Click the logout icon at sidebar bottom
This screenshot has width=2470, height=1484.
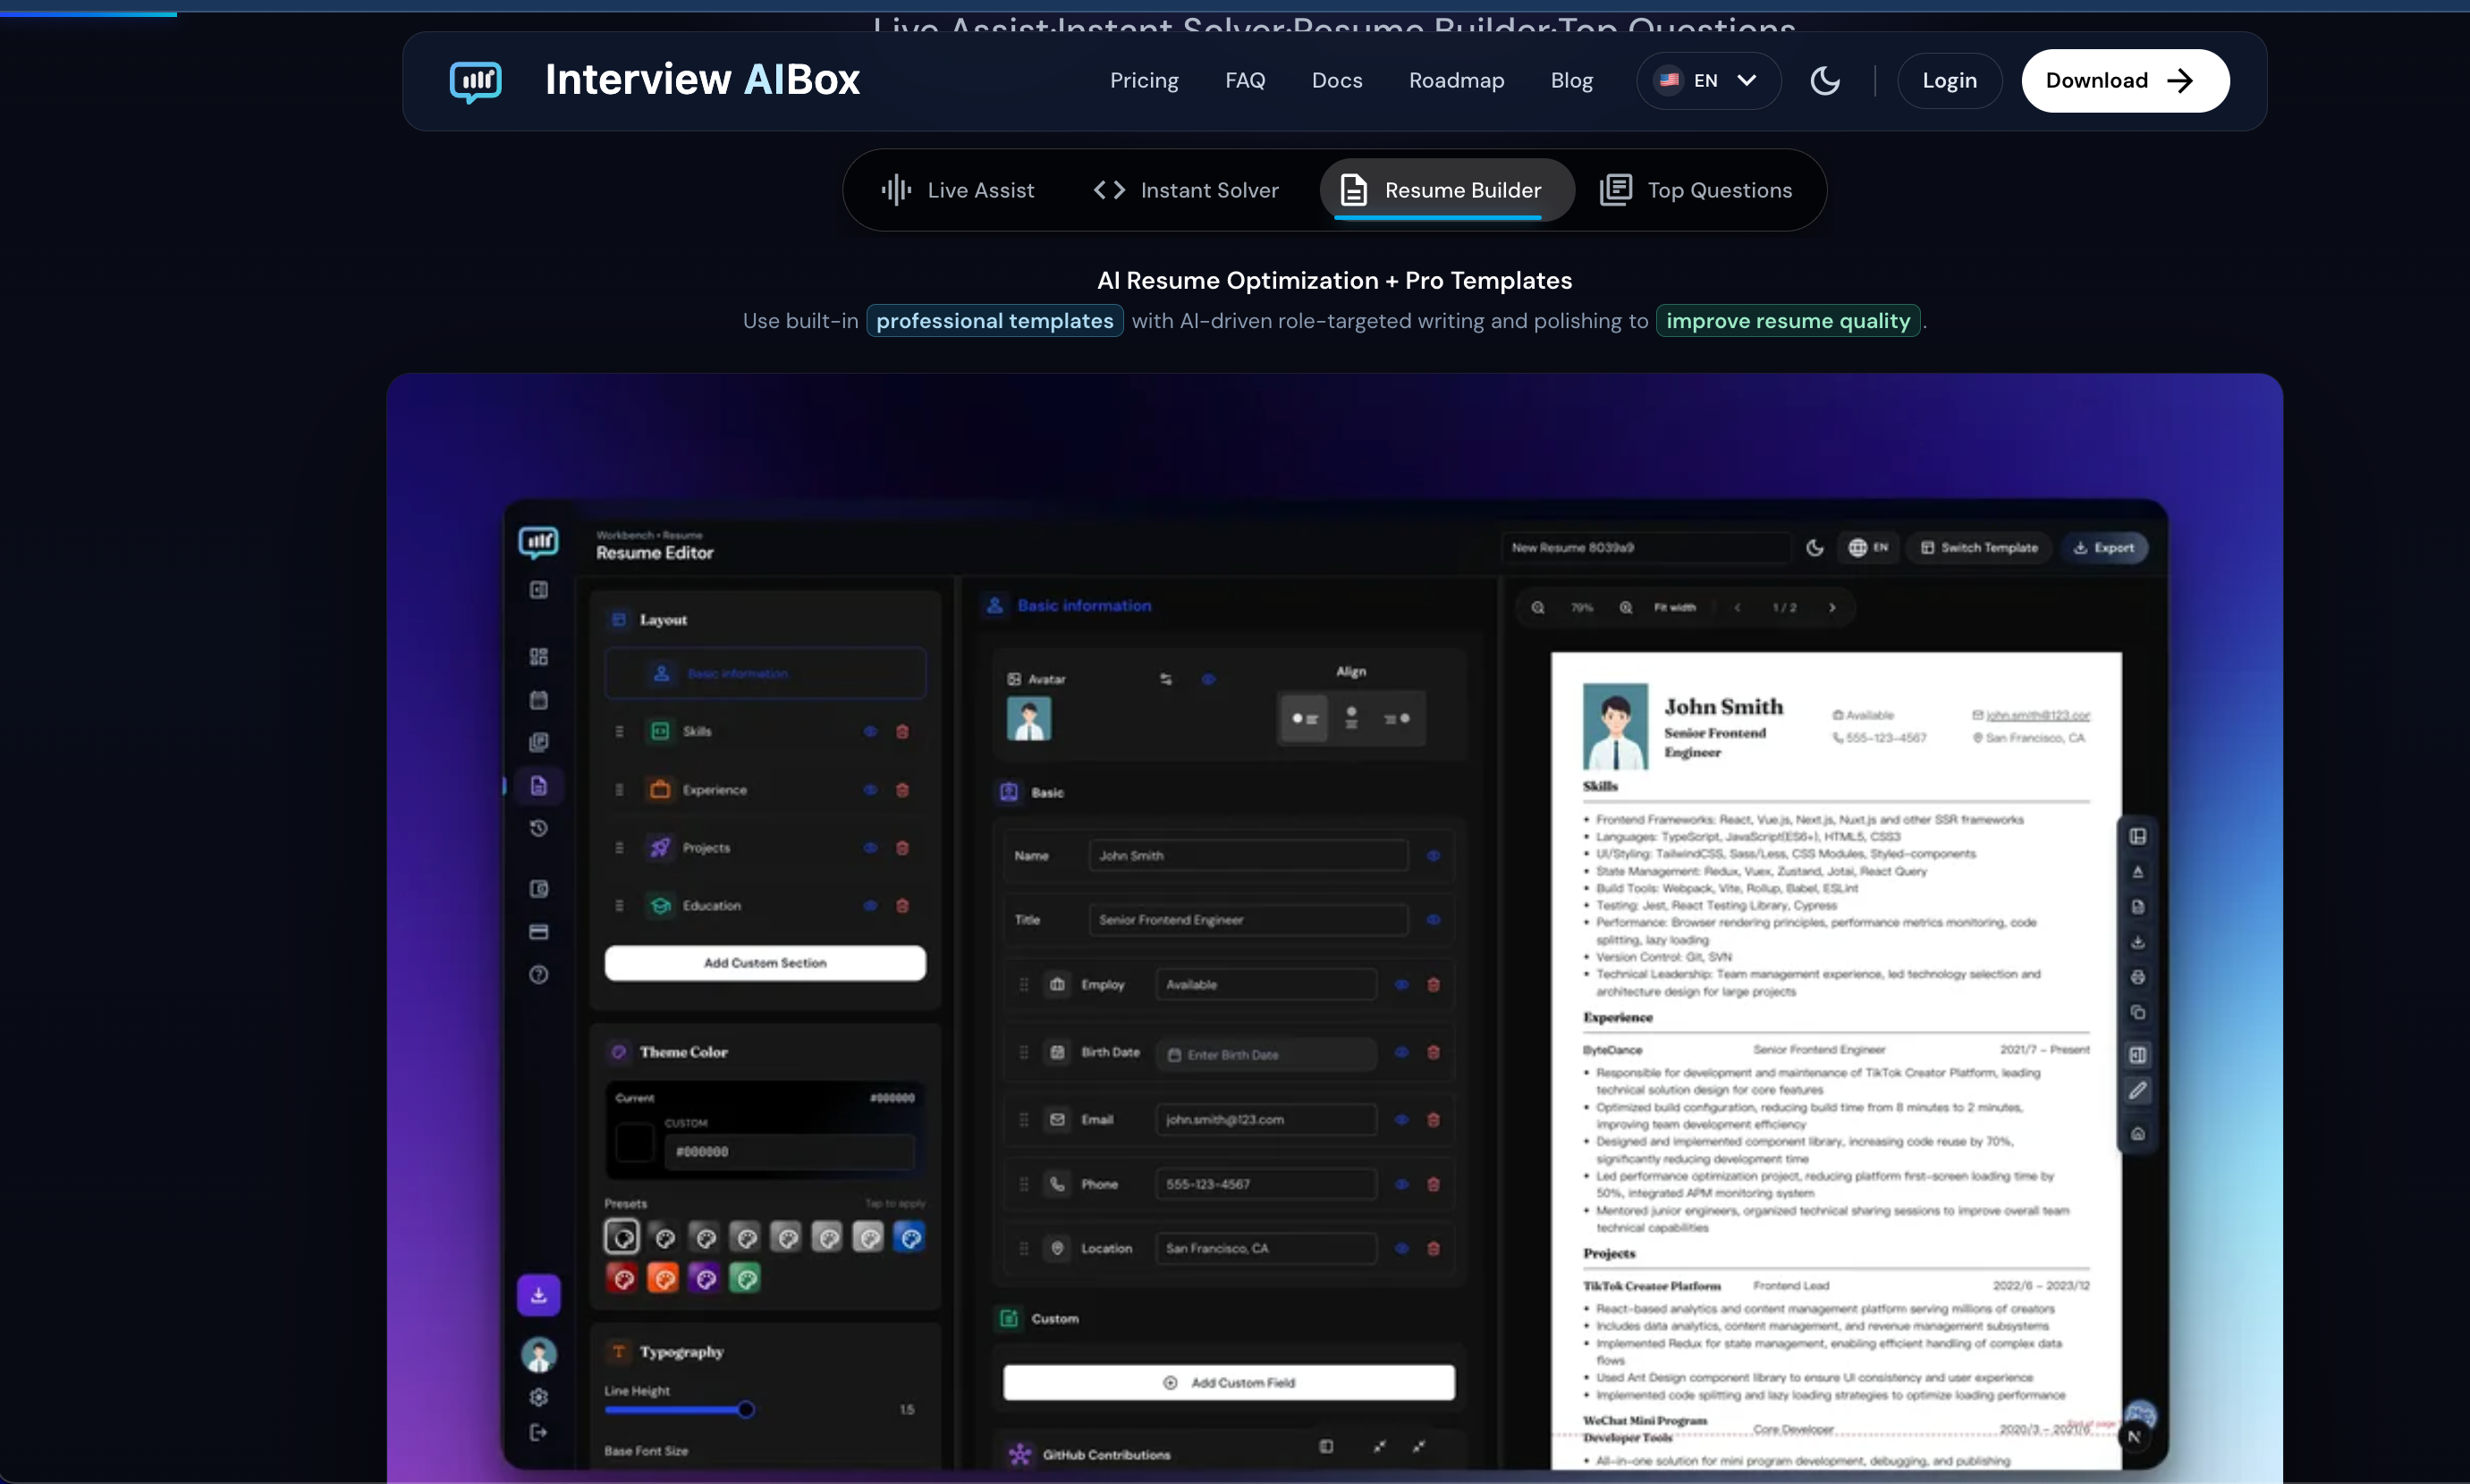(x=538, y=1433)
